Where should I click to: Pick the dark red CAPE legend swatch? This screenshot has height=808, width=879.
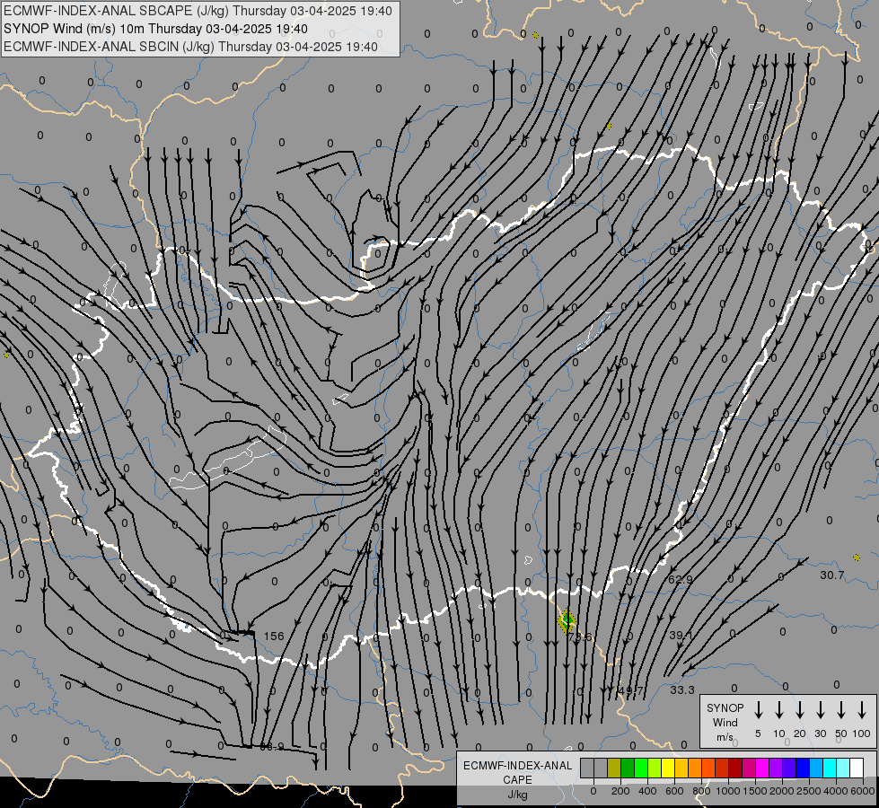pyautogui.click(x=735, y=768)
